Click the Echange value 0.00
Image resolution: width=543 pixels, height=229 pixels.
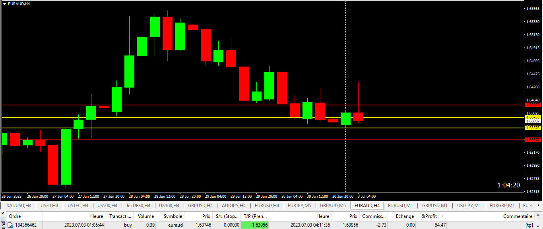point(410,225)
